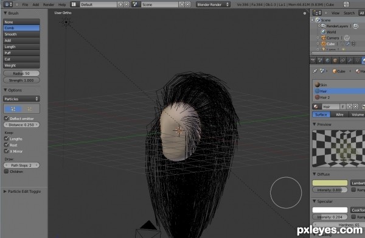Collapse the Options panel

tap(5, 90)
